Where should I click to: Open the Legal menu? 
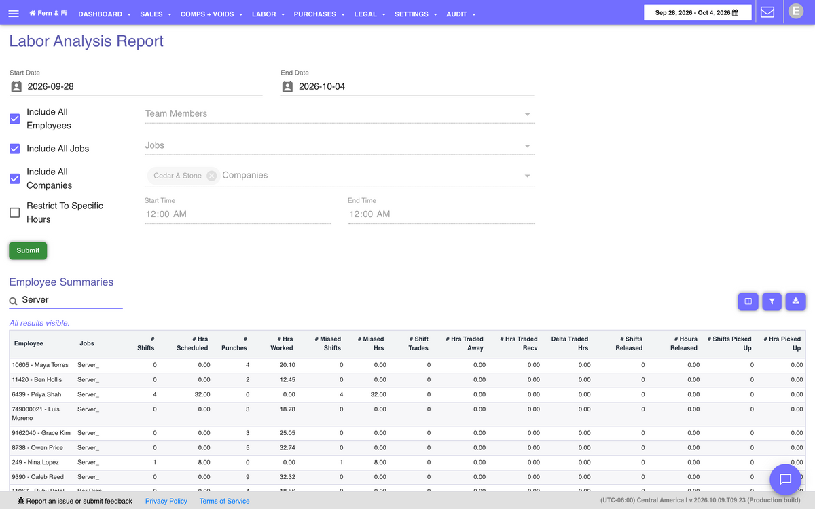369,14
